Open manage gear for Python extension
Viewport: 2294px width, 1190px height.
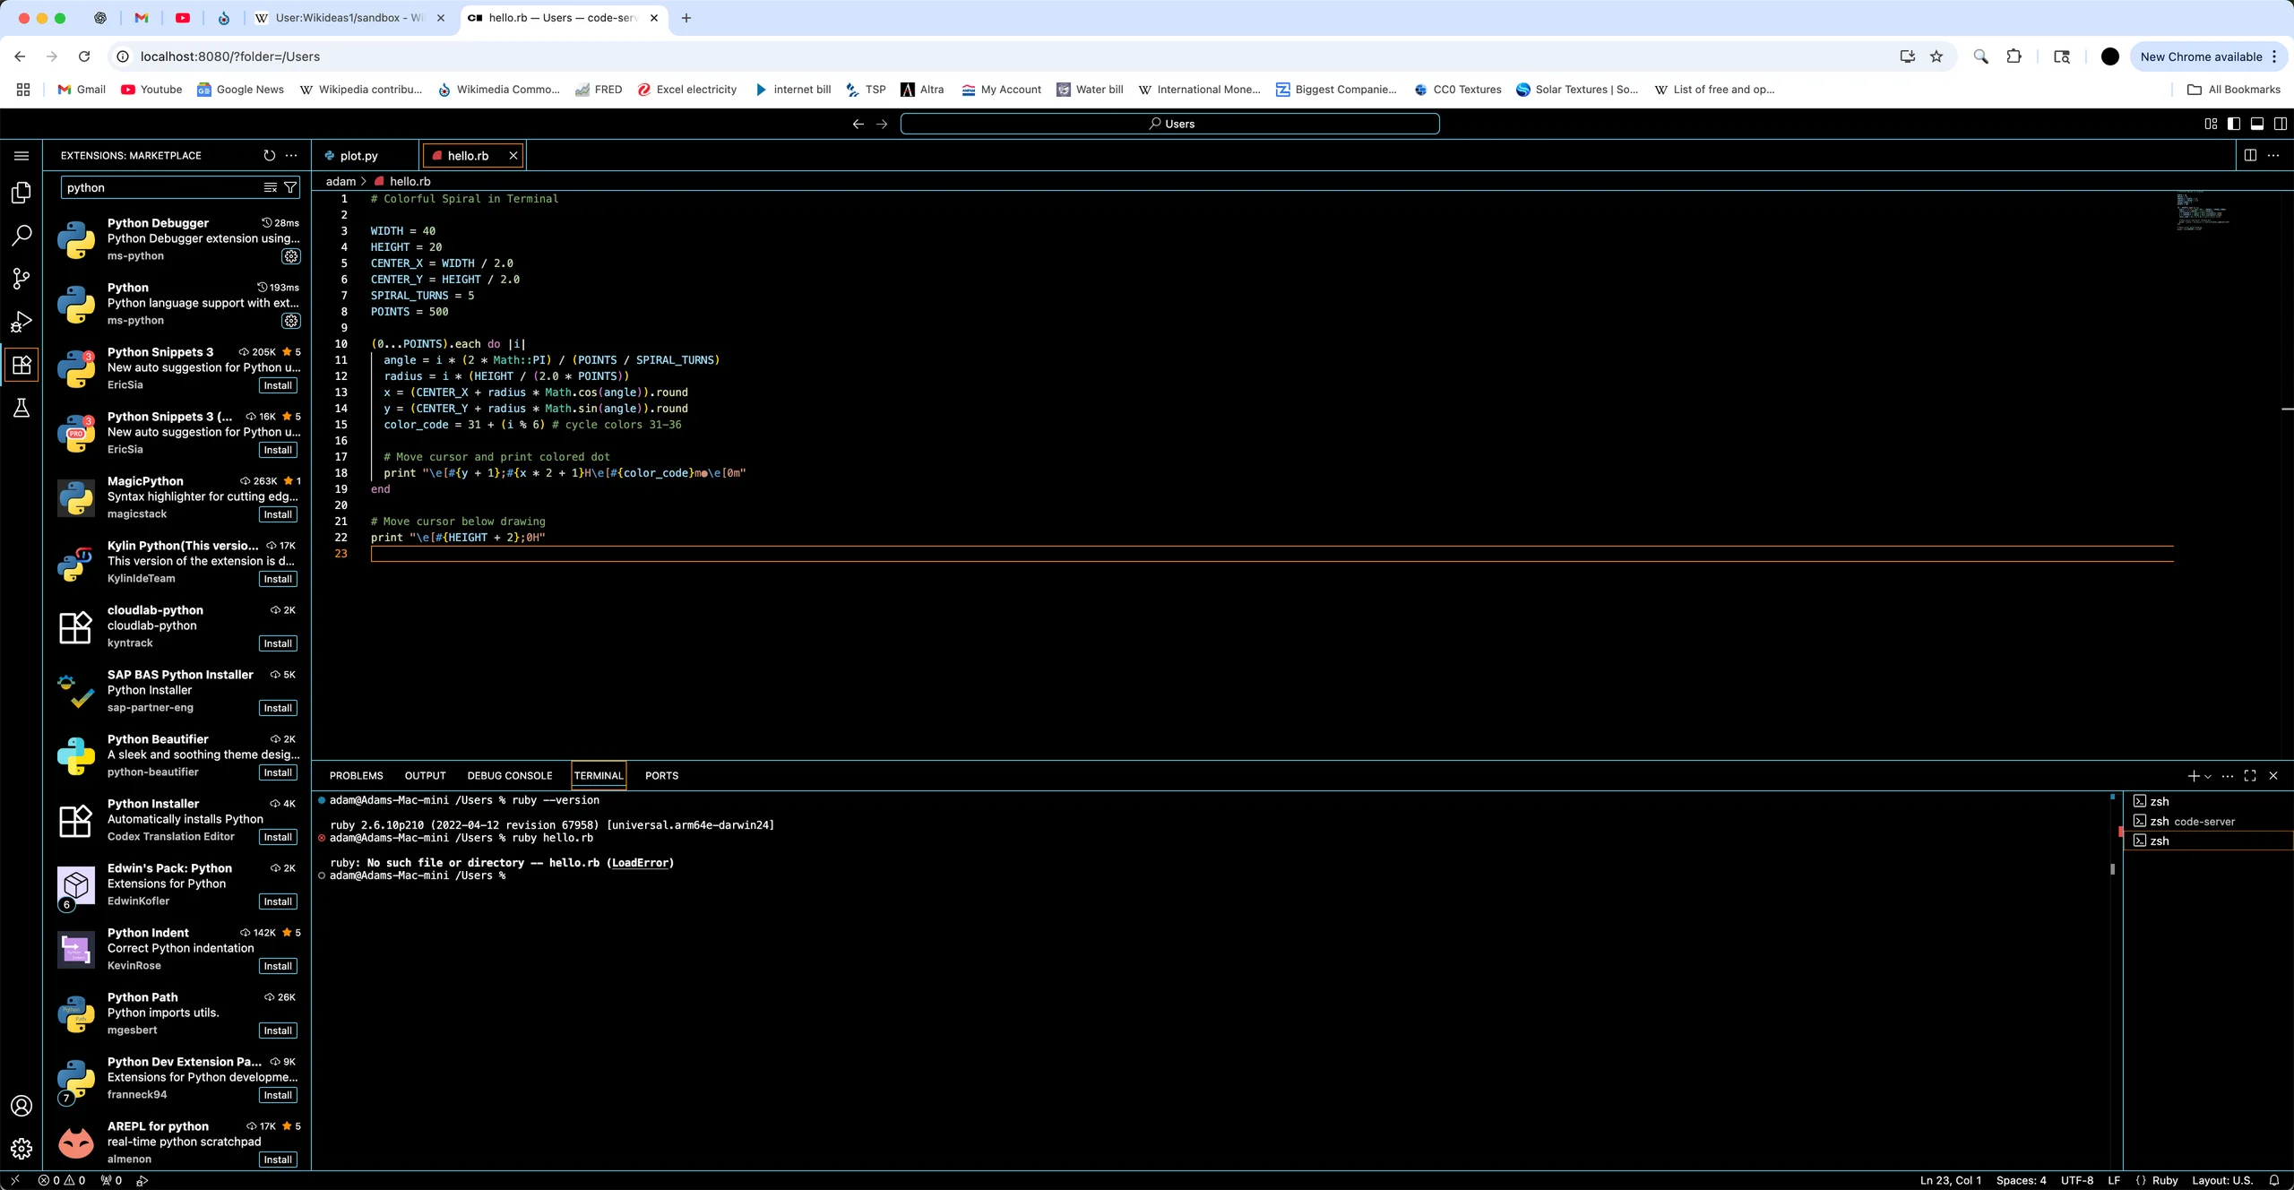291,321
